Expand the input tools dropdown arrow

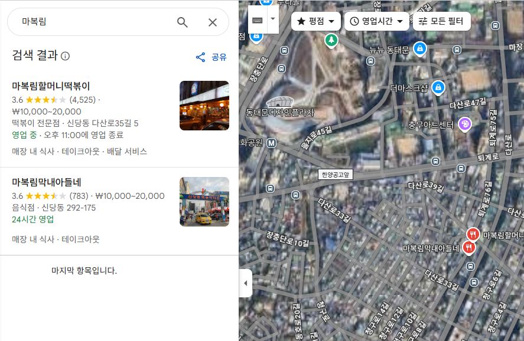point(273,19)
